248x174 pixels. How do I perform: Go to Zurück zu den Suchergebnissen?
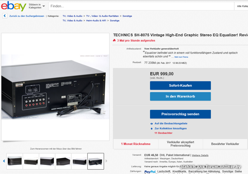point(27,16)
